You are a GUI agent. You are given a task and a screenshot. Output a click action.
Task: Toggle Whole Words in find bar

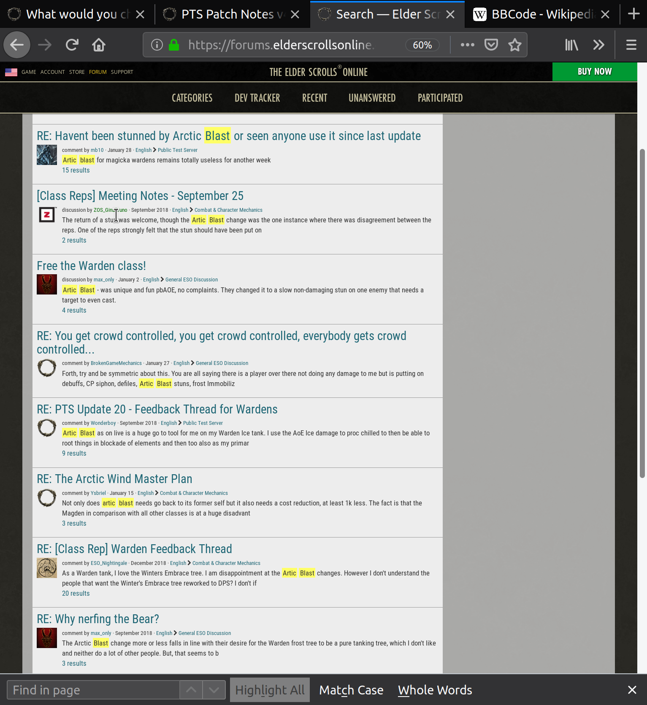point(435,690)
